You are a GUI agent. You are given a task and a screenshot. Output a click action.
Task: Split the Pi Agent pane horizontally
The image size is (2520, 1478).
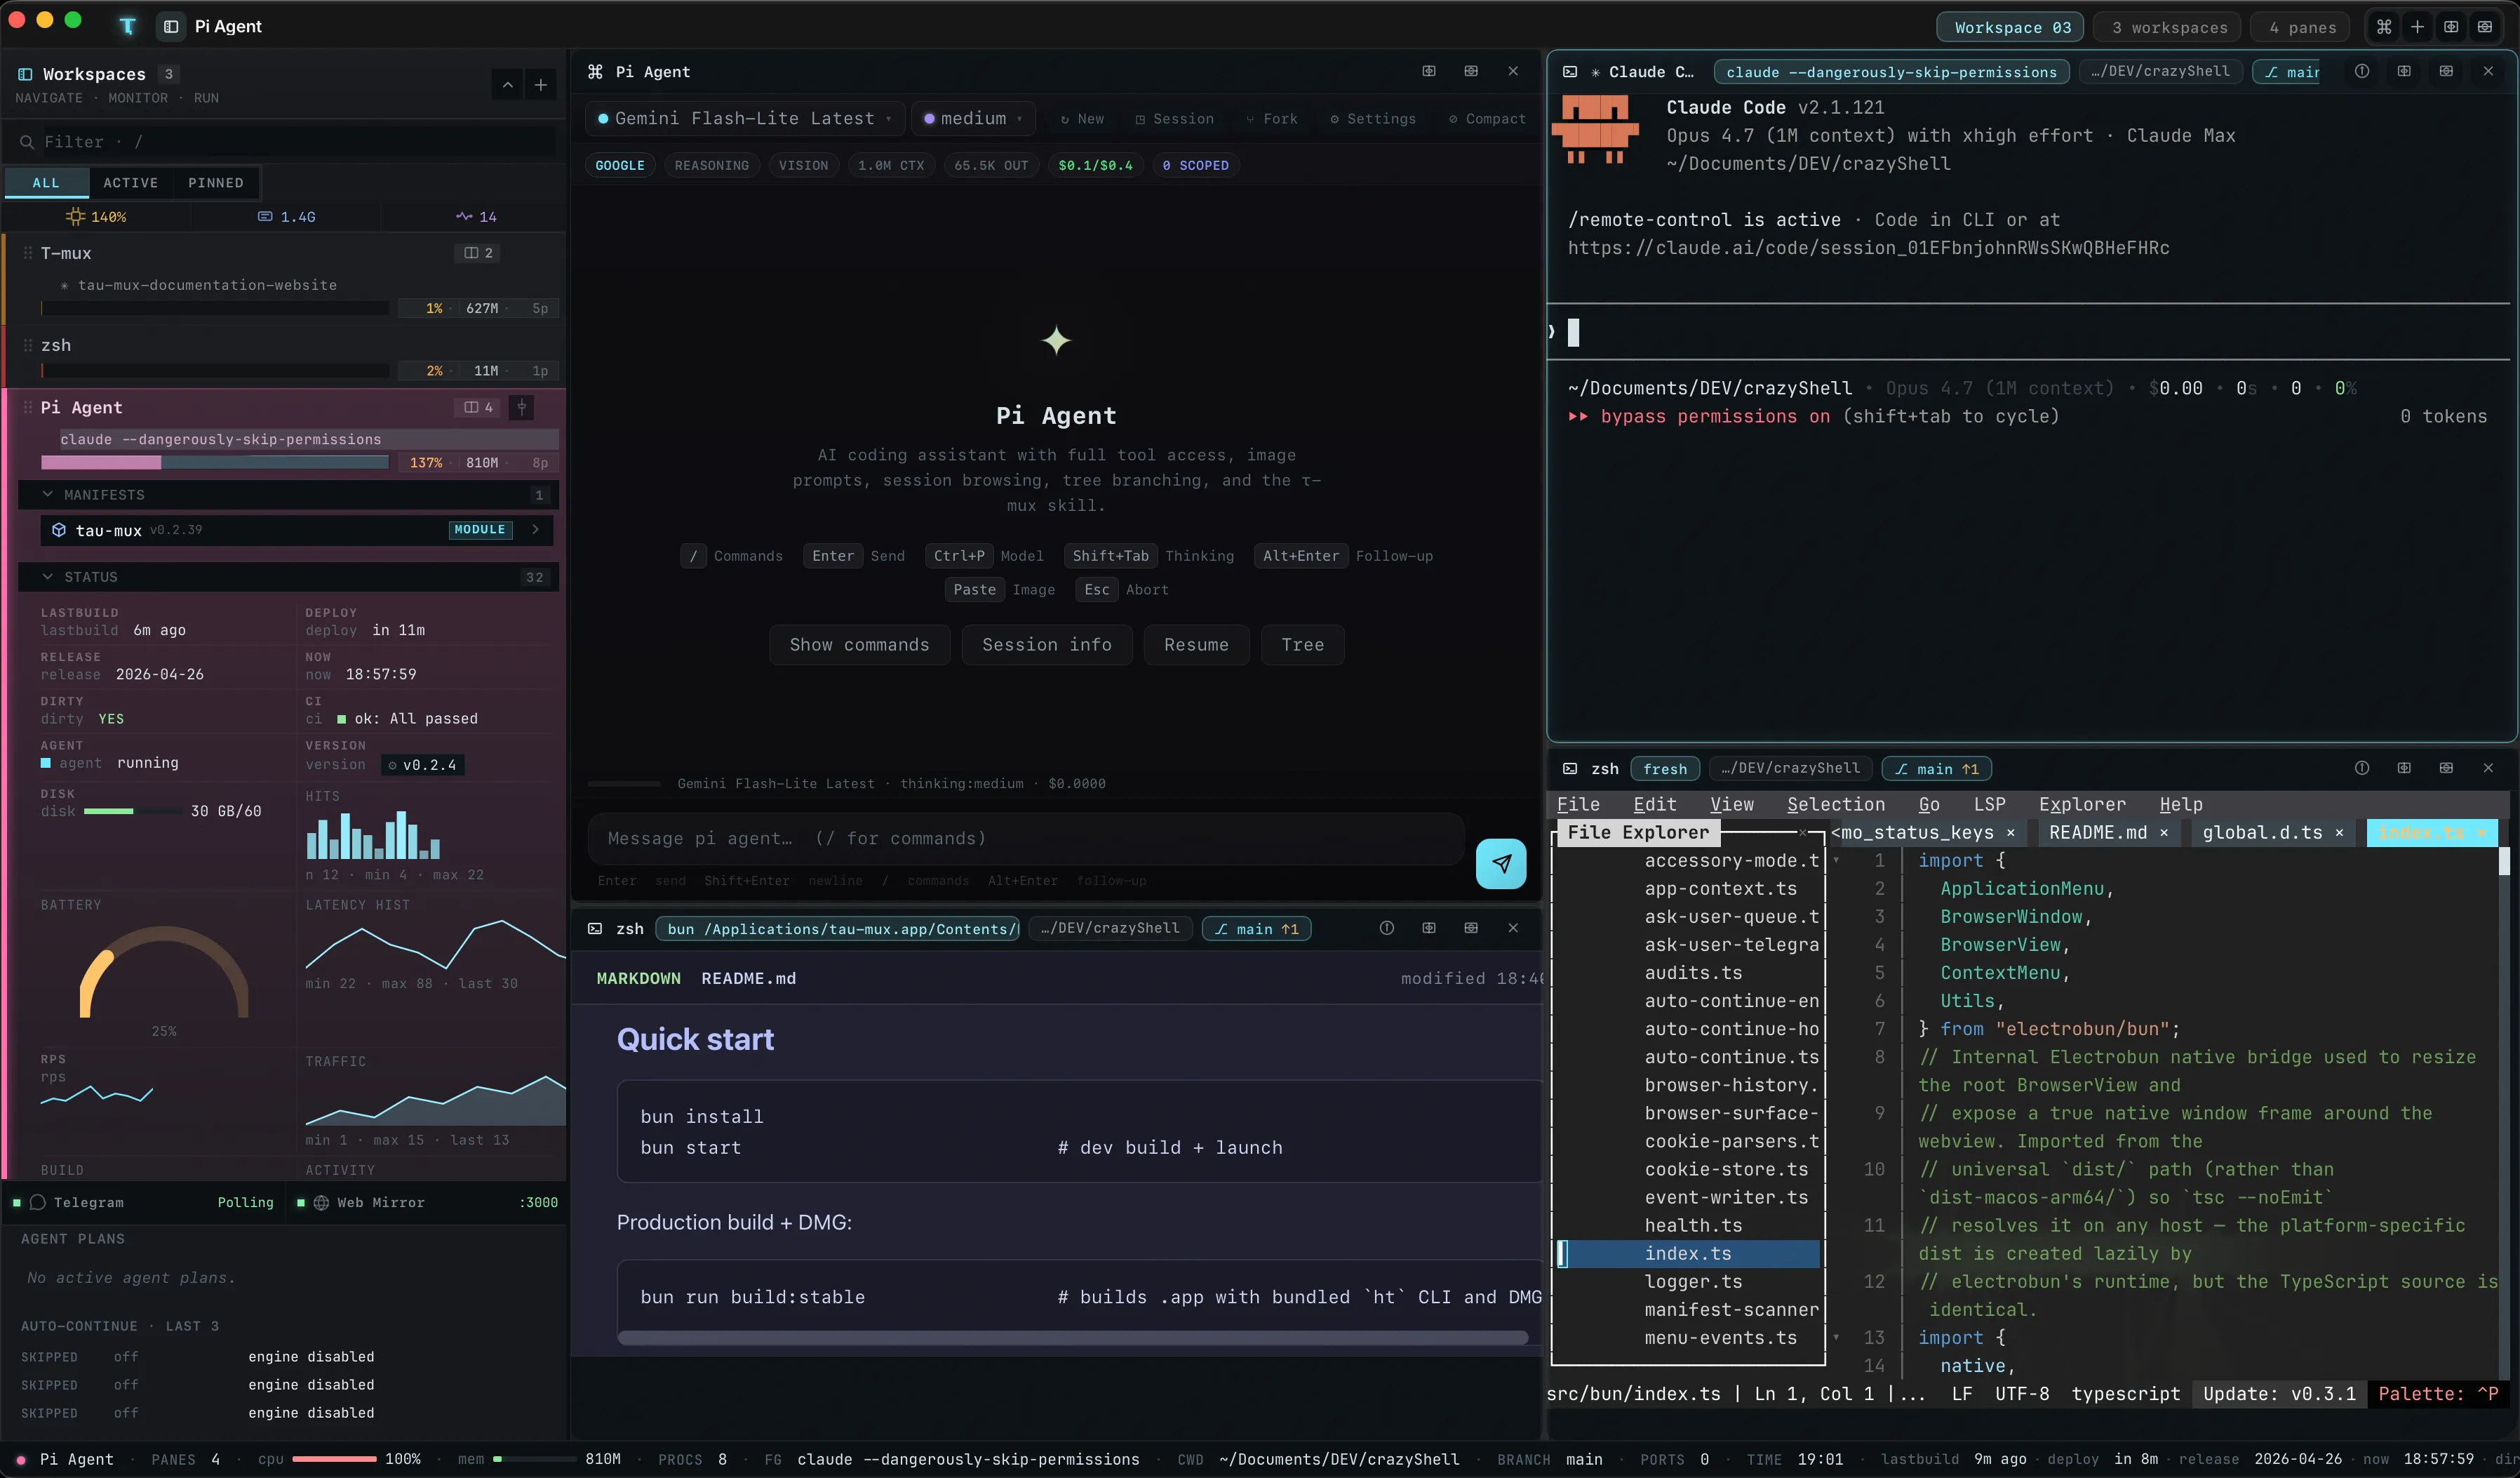pos(1429,71)
